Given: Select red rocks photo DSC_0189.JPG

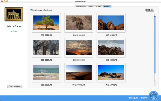Looking at the screenshot, I should tap(111, 23).
